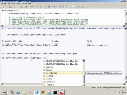Launch Google Chrome from the taskbar
The width and height of the screenshot is (127, 95).
pyautogui.click(x=43, y=93)
